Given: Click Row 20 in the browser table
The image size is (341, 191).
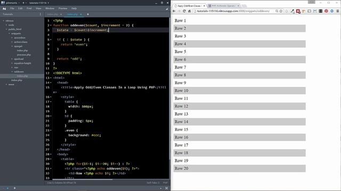Looking at the screenshot, I should click(239, 169).
